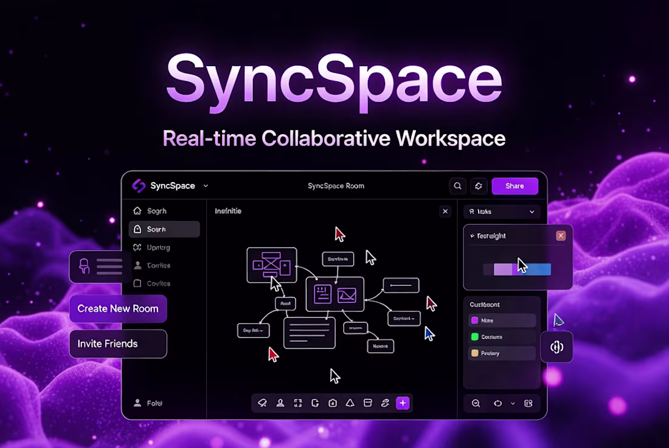Viewport: 669px width, 448px height.
Task: Open the sidebar item with square icon 'Covites'
Action: tap(164, 283)
